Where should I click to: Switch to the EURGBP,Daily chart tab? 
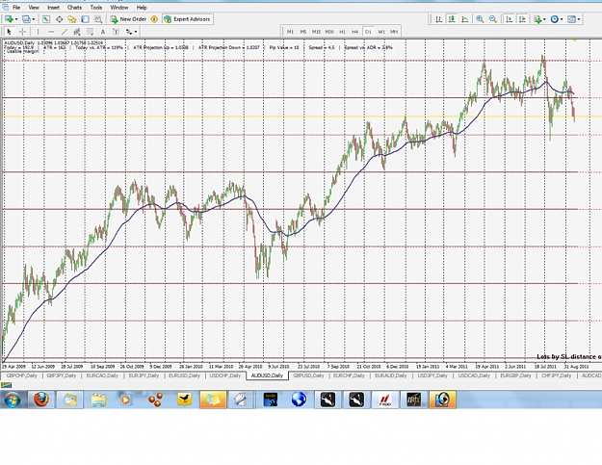515,375
